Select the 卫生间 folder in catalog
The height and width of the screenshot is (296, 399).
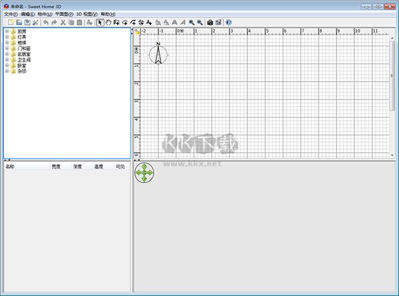click(23, 60)
